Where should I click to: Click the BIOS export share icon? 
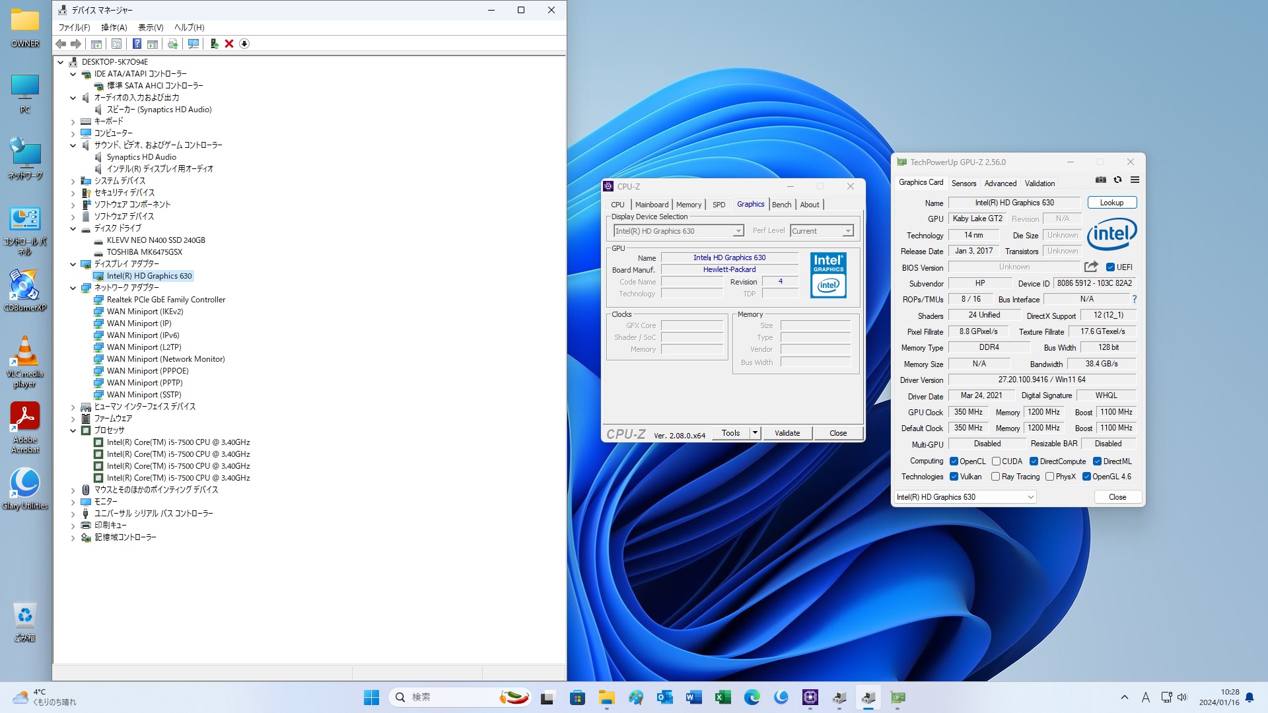pos(1091,267)
